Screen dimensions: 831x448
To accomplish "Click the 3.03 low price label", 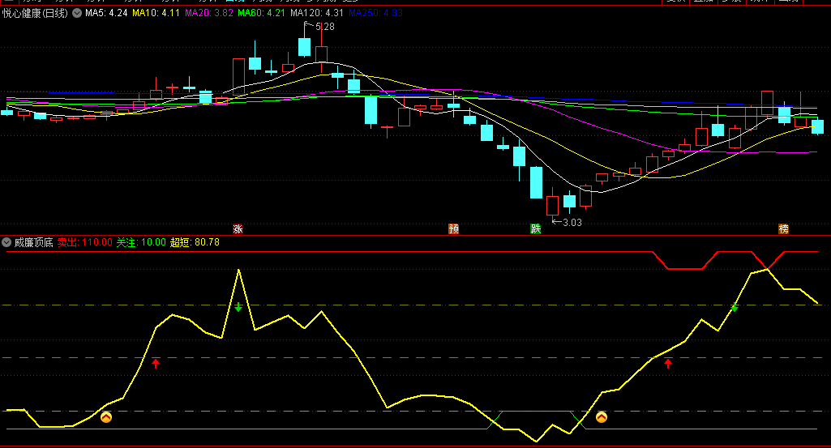I will (572, 223).
